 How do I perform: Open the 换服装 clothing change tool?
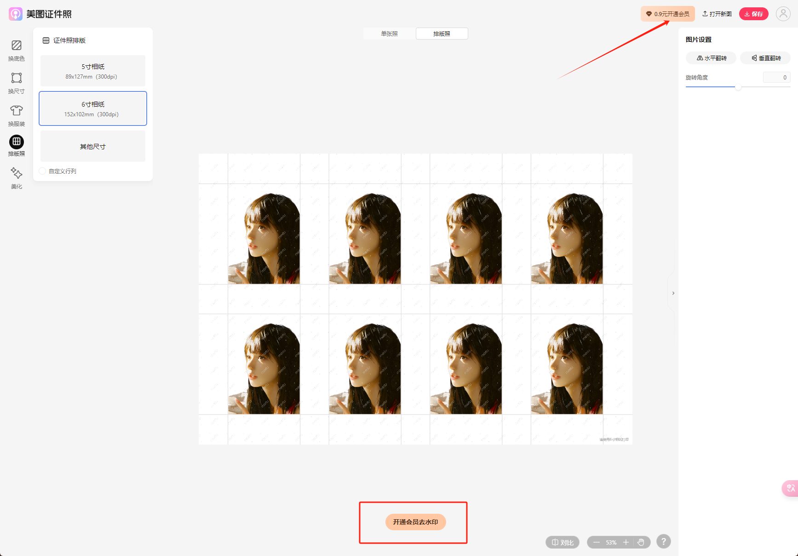pos(17,116)
